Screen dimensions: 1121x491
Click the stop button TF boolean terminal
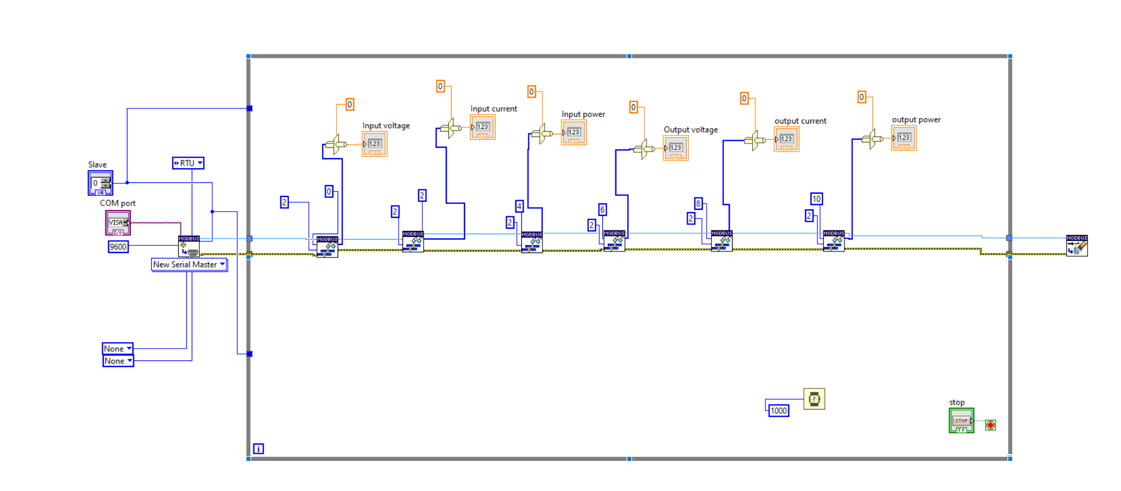[x=961, y=420]
